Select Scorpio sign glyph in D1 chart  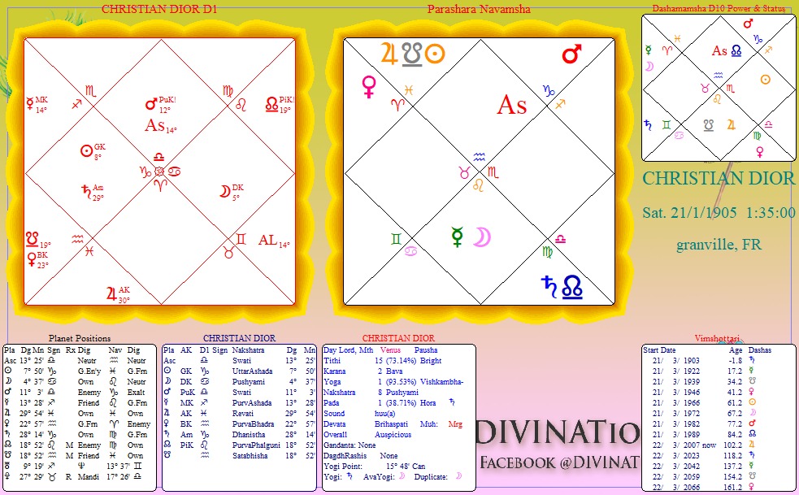pos(90,92)
